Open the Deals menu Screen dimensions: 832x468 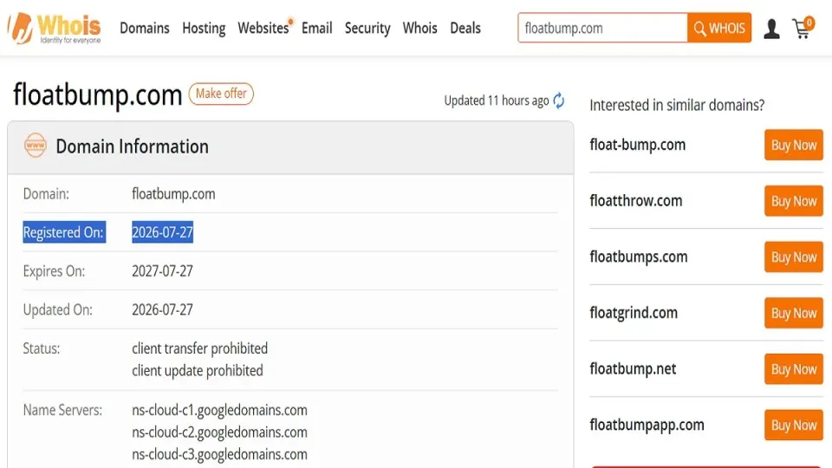tap(465, 28)
